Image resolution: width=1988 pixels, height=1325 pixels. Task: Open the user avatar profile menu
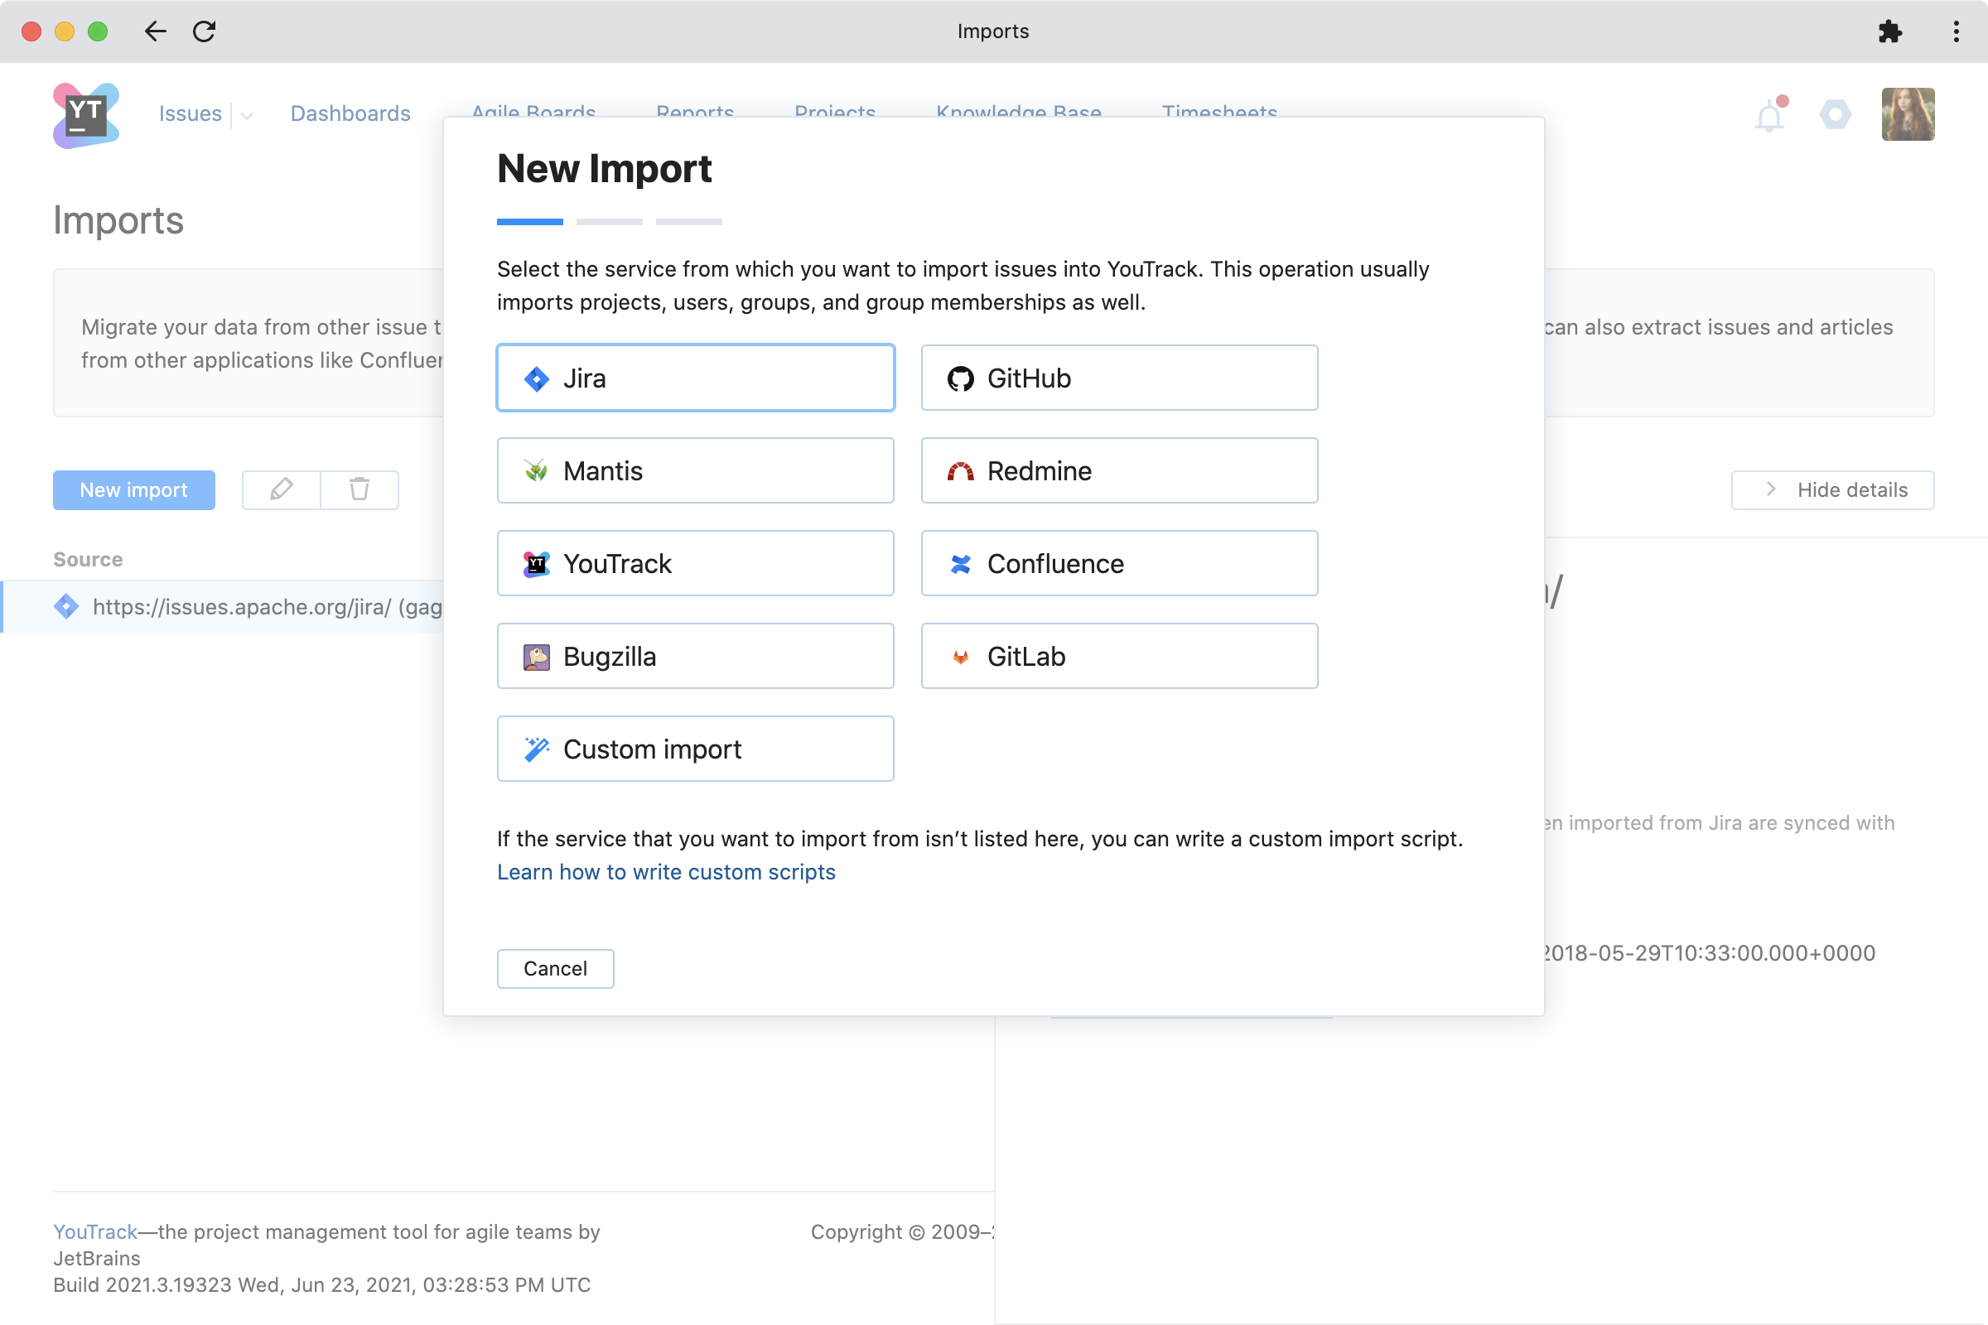coord(1907,114)
